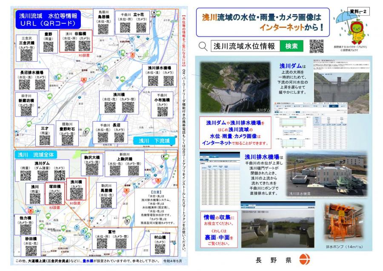Screen dimensions: 383x271
Task: Open the 浅川排水機場 (水位・浅) QR code
Action: (153, 81)
